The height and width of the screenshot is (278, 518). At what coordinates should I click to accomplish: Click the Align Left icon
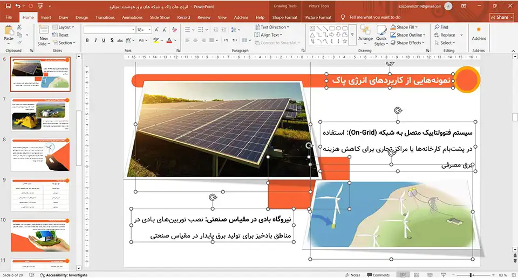tap(187, 40)
